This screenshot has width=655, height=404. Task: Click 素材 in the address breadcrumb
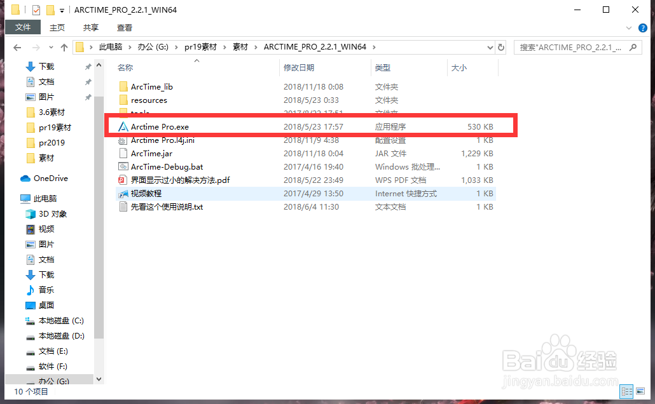point(240,47)
